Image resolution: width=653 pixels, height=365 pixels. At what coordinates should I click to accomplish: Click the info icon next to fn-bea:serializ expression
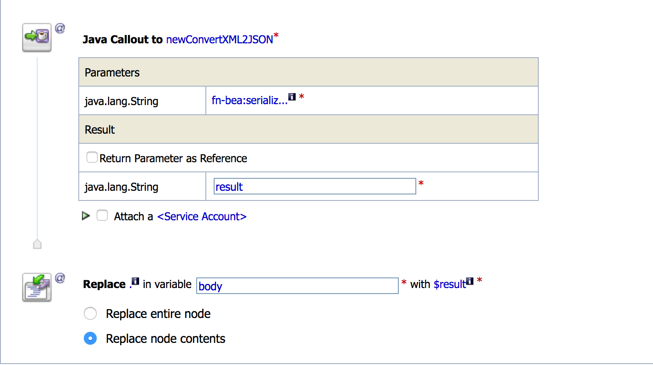[x=292, y=97]
